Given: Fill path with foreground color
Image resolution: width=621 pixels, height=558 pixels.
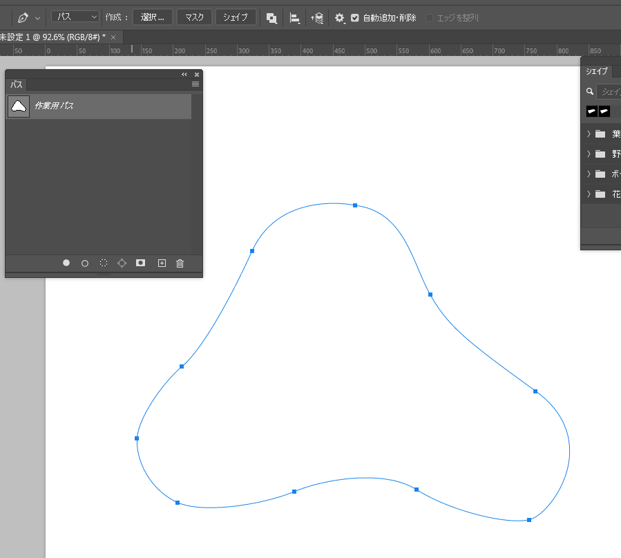Looking at the screenshot, I should 66,263.
